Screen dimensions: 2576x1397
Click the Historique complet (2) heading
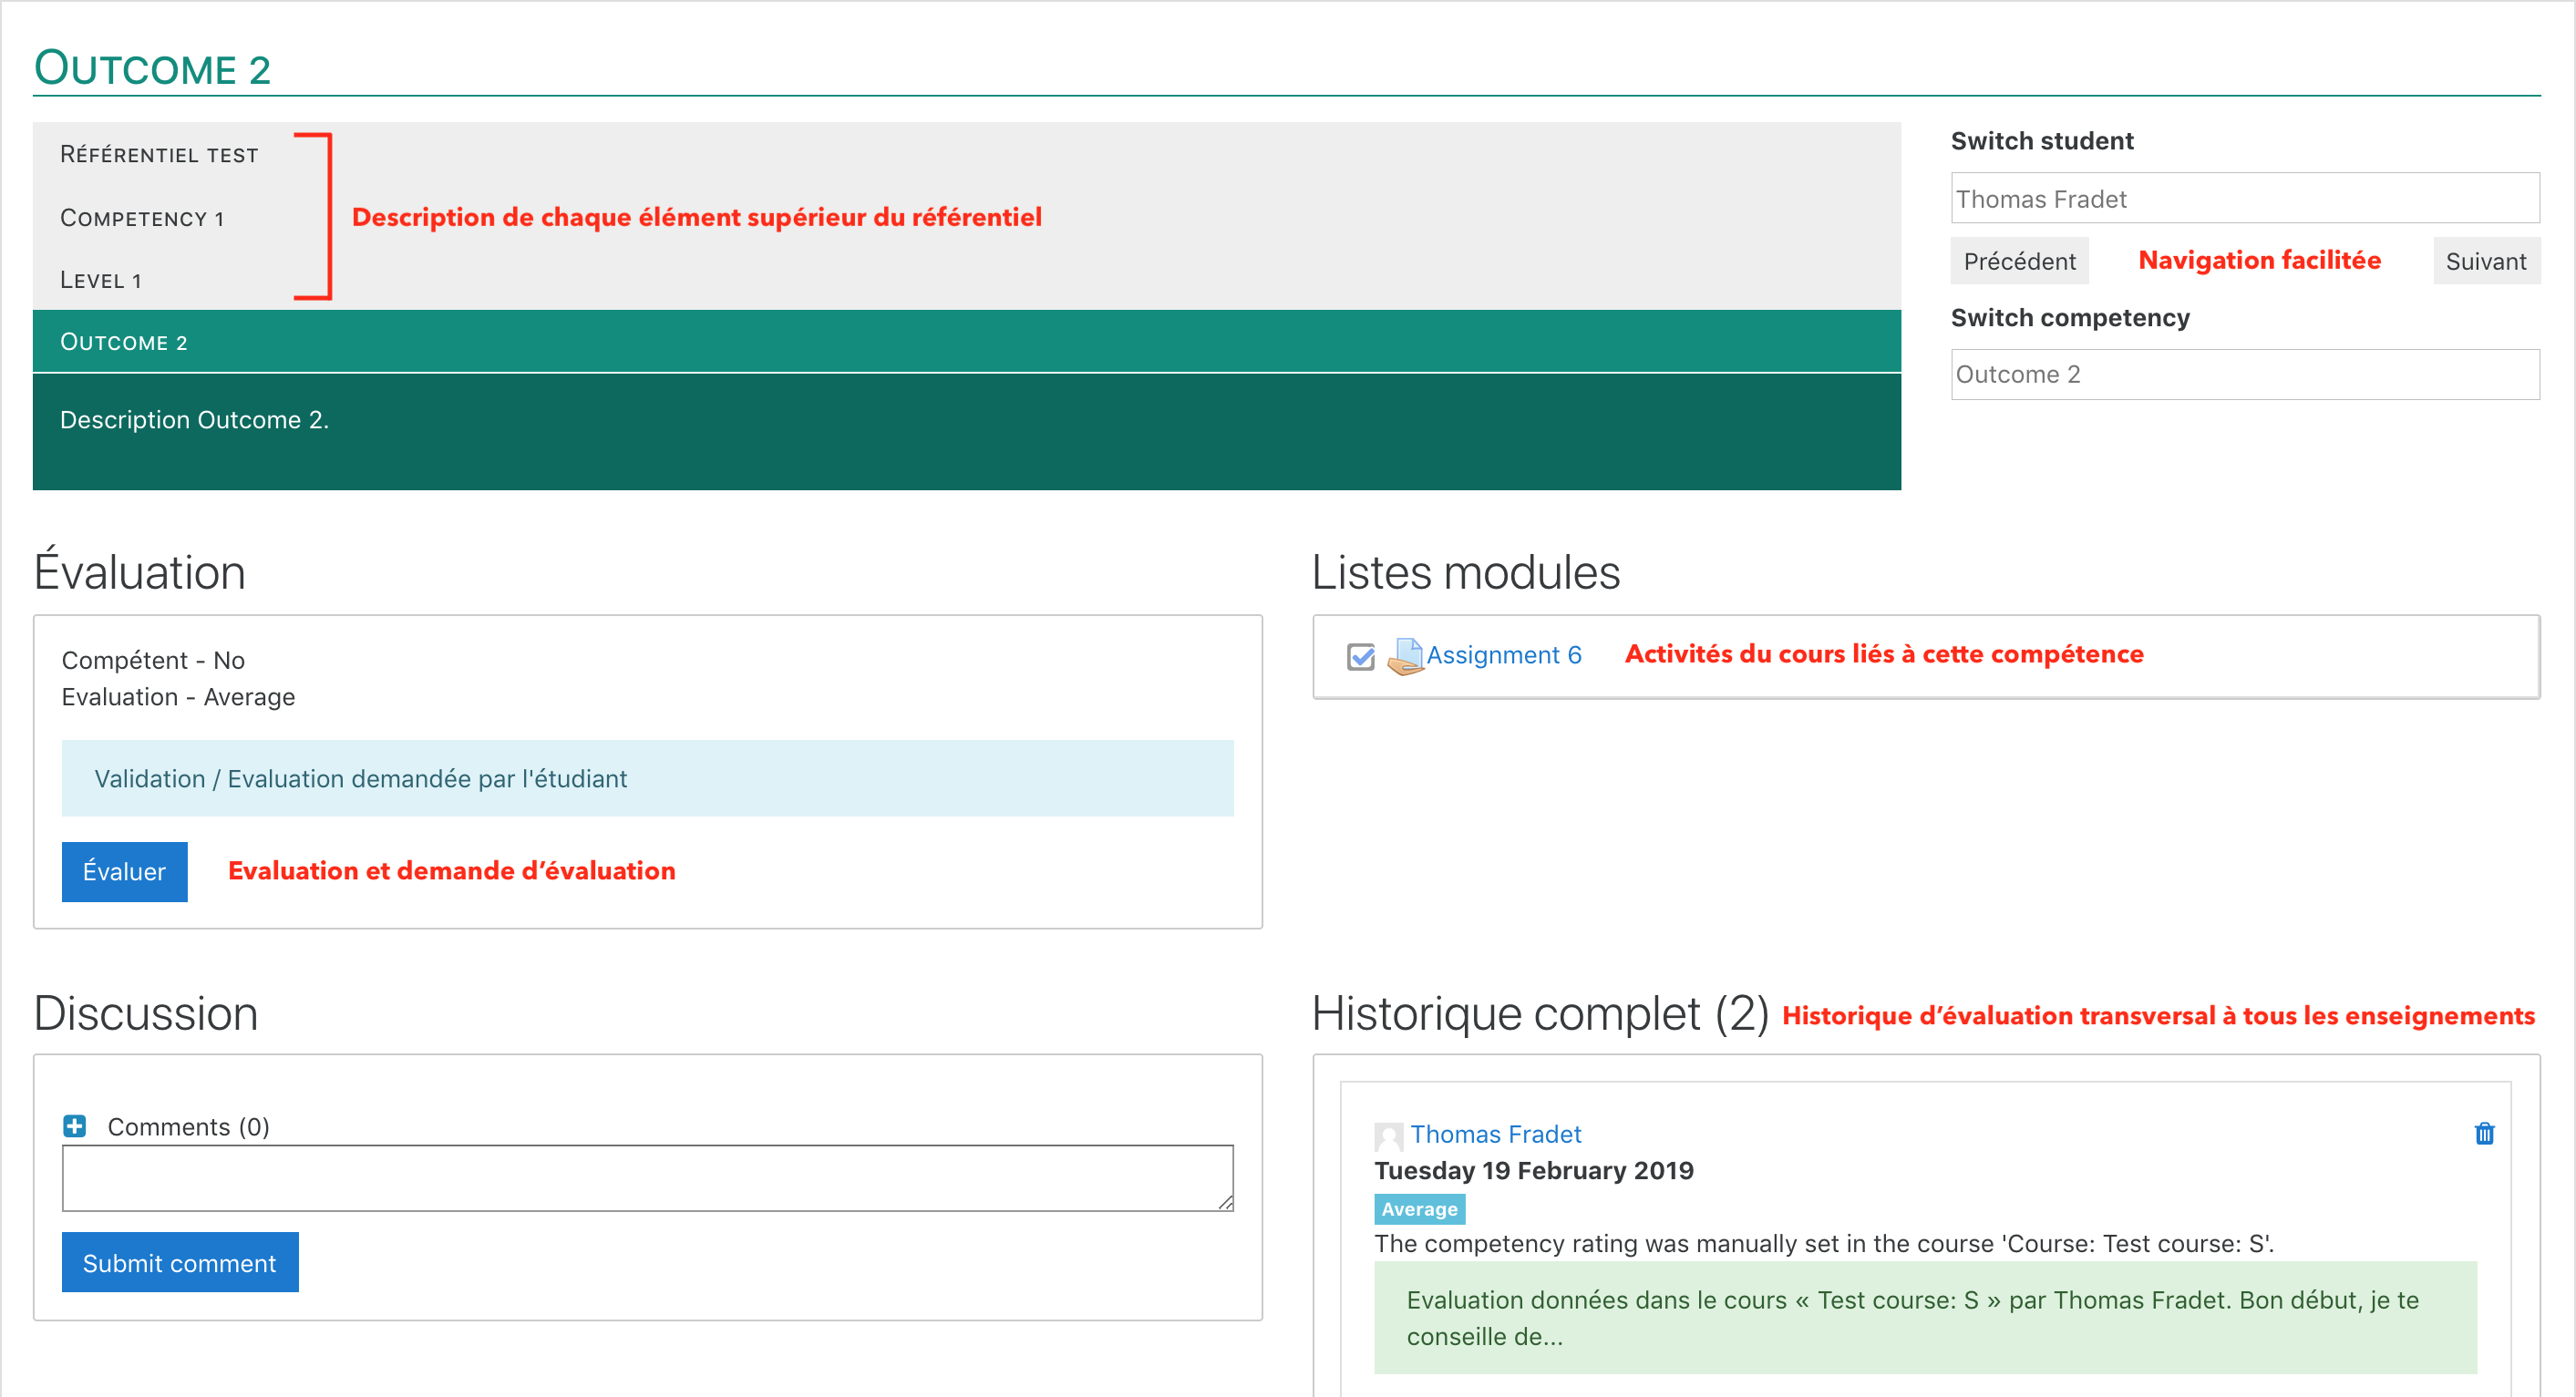pos(1540,1014)
